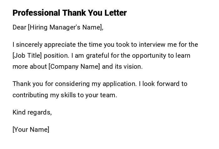Click the word 'team' in the last sentence
The image size is (219, 149).
point(109,95)
